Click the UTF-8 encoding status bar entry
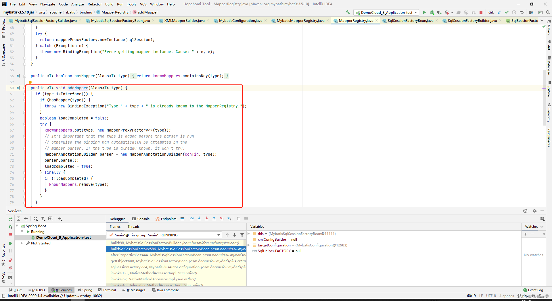This screenshot has height=301, width=552. coord(491,296)
